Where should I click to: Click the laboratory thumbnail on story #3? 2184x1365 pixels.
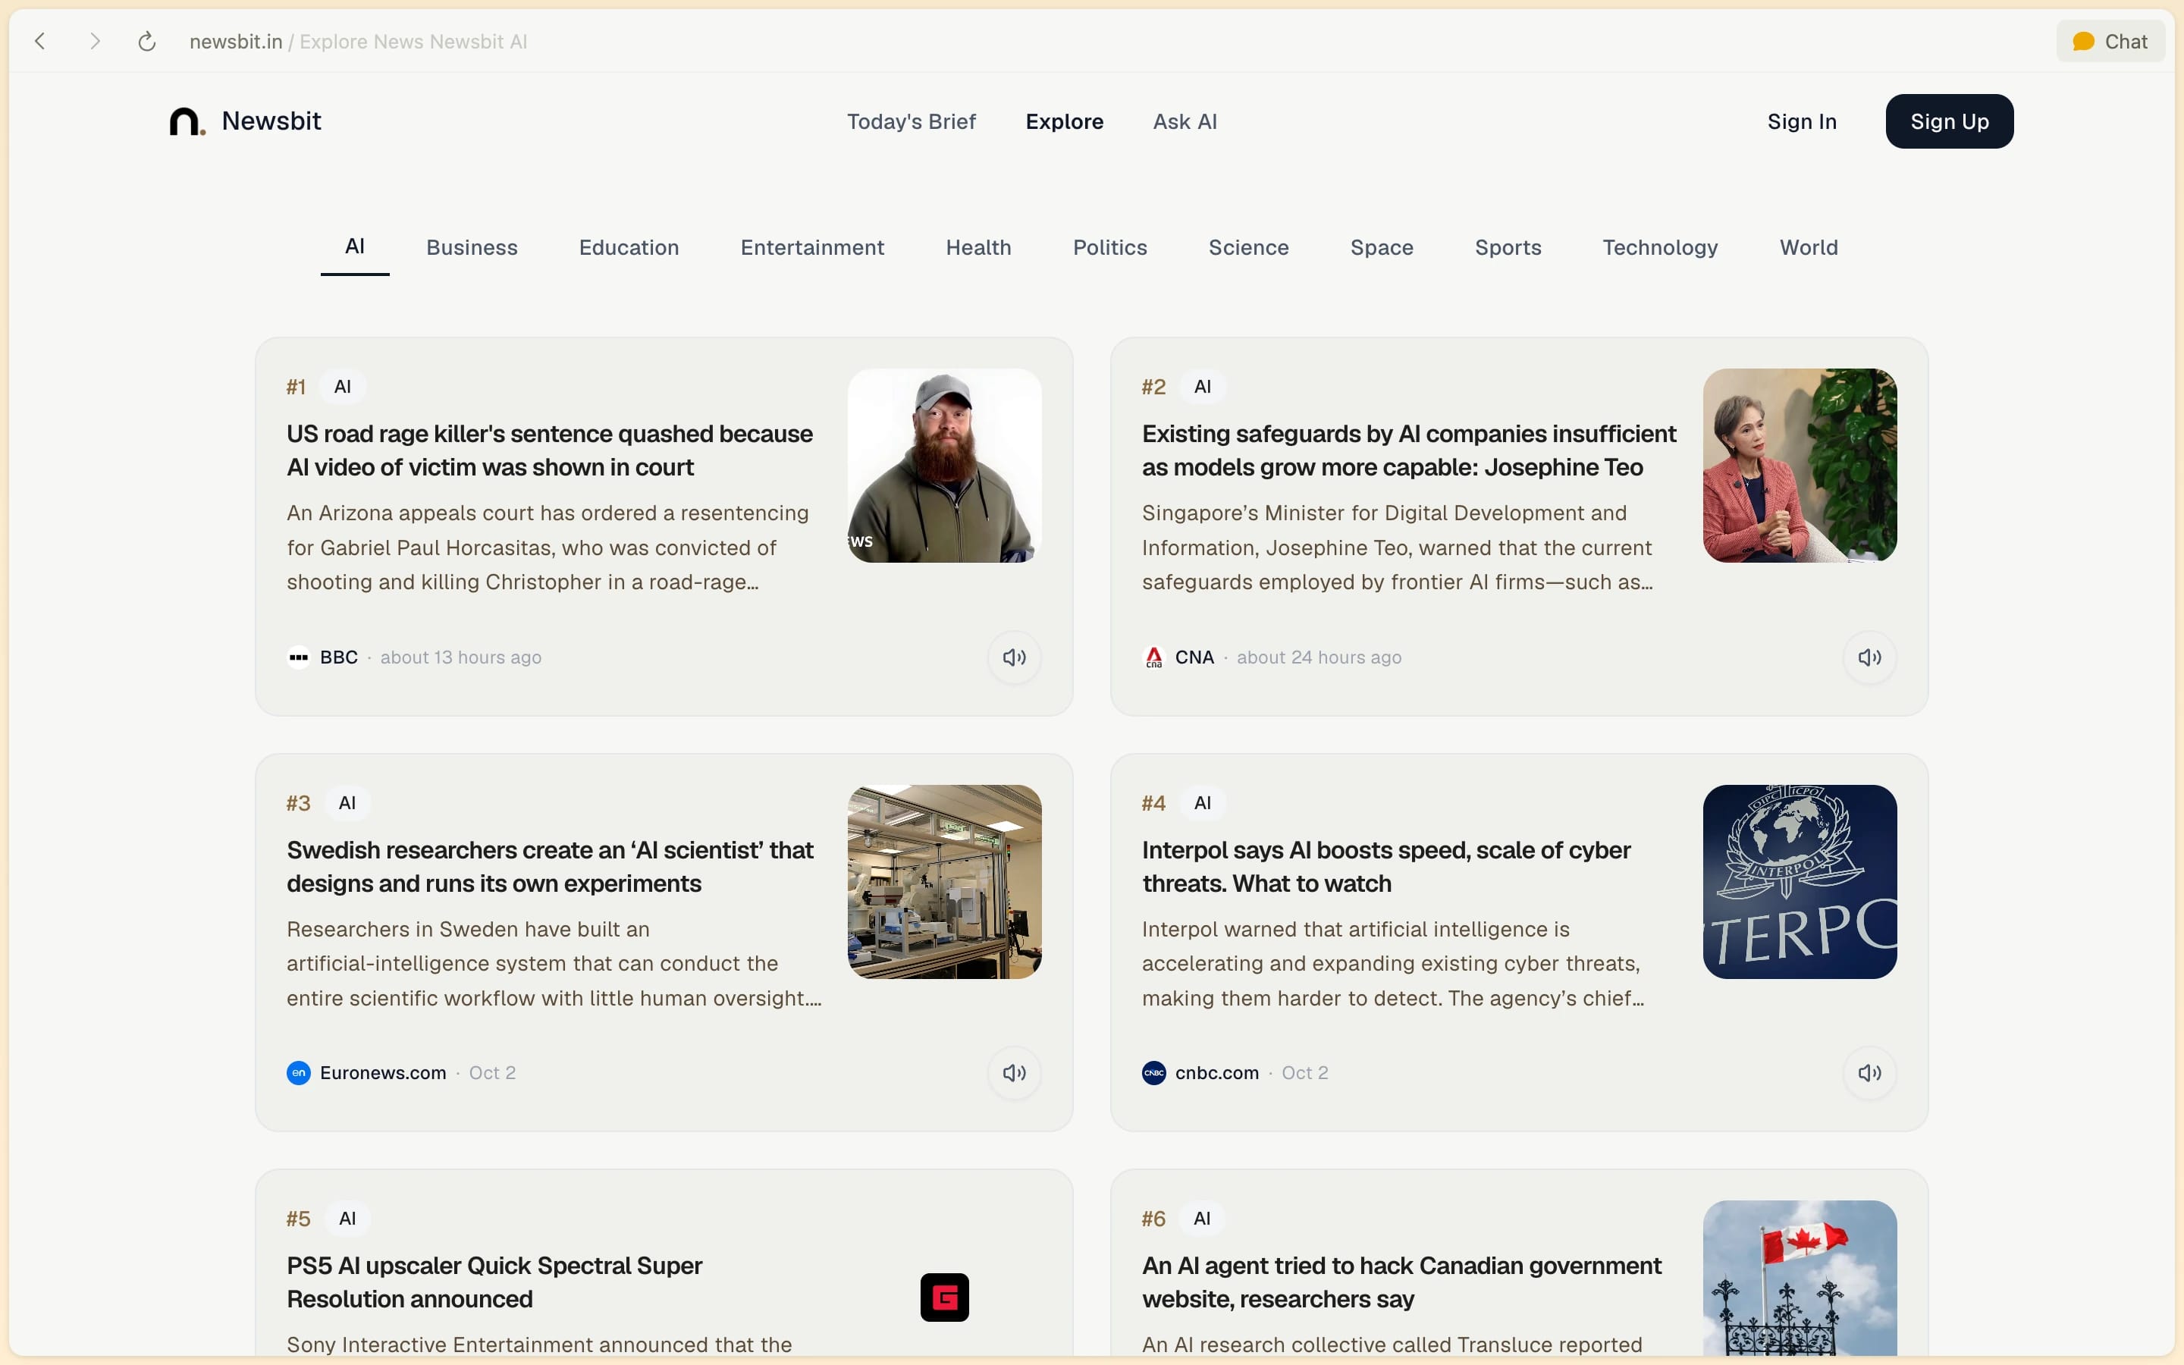click(x=944, y=881)
